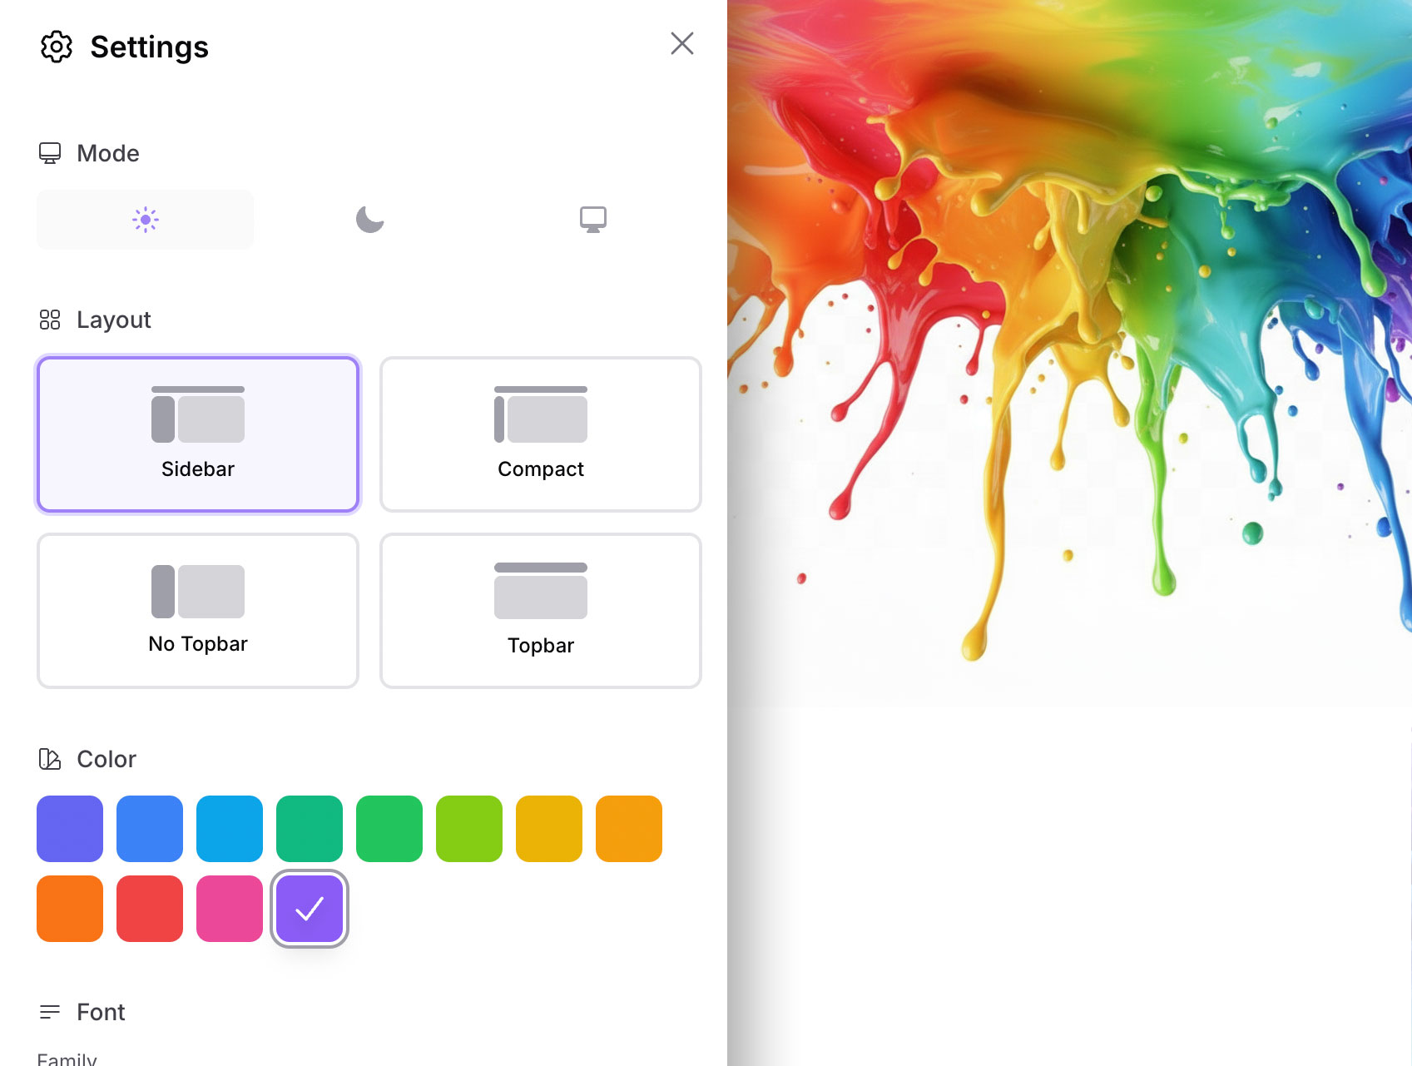This screenshot has height=1066, width=1412.
Task: Click the Color section label
Action: (x=107, y=759)
